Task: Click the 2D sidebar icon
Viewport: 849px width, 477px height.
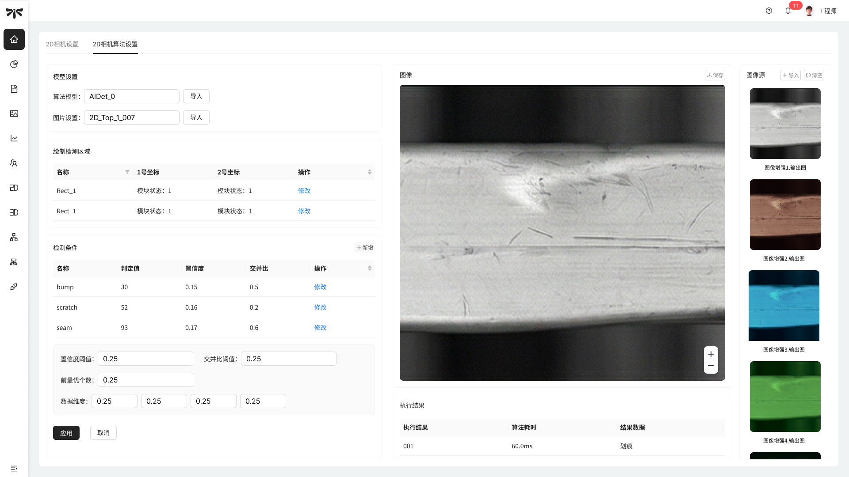Action: [x=14, y=188]
